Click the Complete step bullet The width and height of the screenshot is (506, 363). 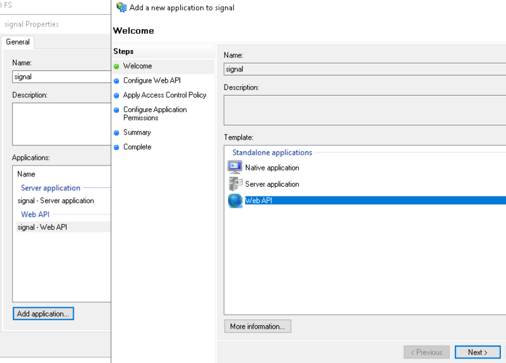117,147
